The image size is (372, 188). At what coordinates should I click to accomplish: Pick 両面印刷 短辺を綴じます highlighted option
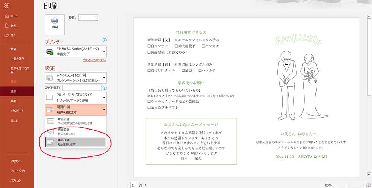75,142
